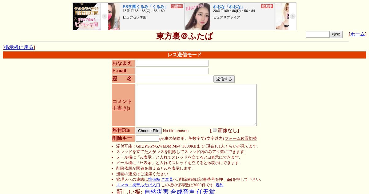Viewport: 369px width, 194px height.
Task: Open the 規約 link
Action: pyautogui.click(x=220, y=185)
